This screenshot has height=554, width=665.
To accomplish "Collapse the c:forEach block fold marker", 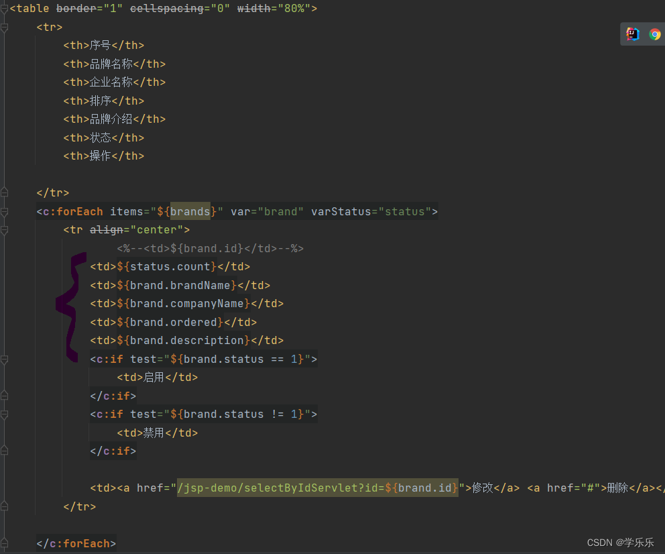I will point(4,212).
